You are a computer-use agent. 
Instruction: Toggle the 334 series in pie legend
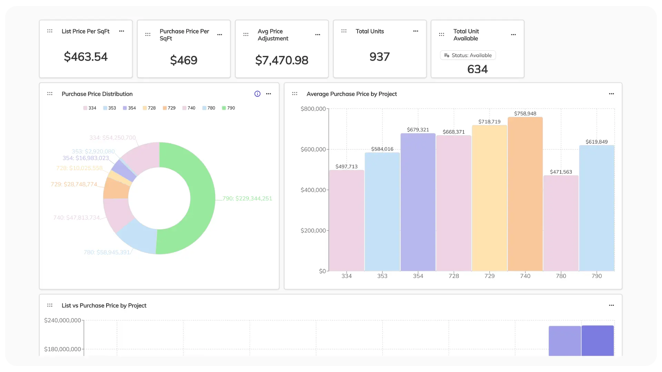click(x=90, y=108)
